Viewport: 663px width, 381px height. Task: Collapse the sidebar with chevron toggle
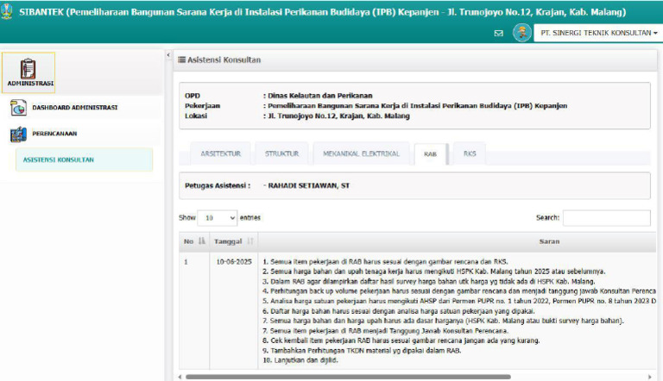point(168,55)
